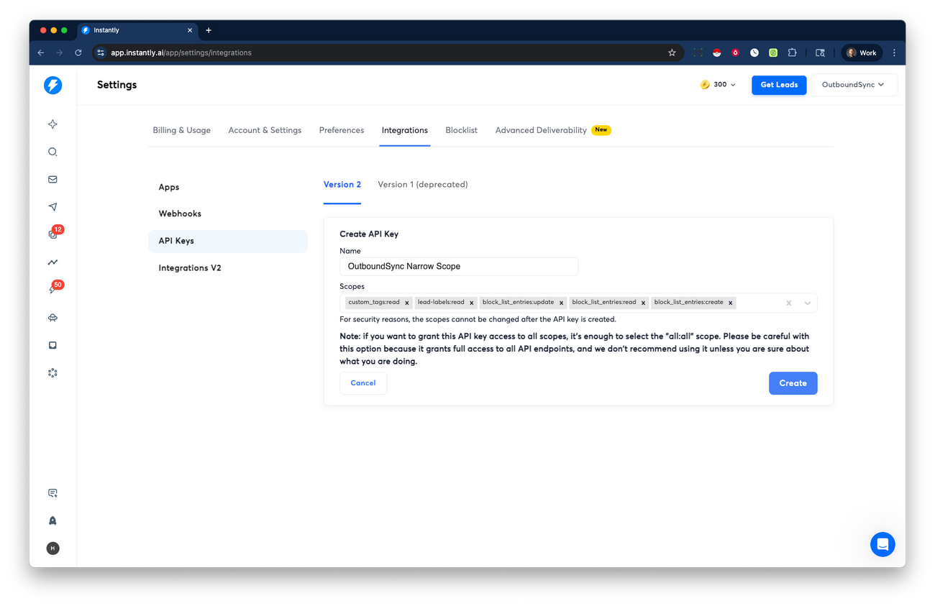This screenshot has height=606, width=935.
Task: Open the OutboundSync workspace switcher
Action: [x=854, y=84]
